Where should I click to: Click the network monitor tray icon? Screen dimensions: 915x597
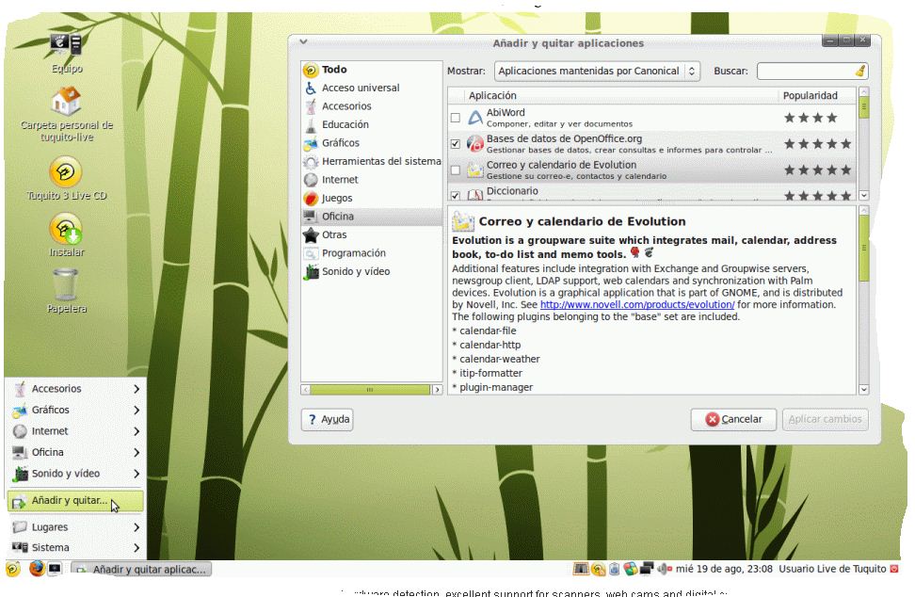point(647,569)
